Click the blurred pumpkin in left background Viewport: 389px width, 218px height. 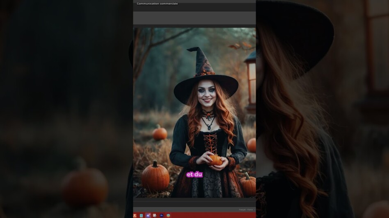pos(85,186)
